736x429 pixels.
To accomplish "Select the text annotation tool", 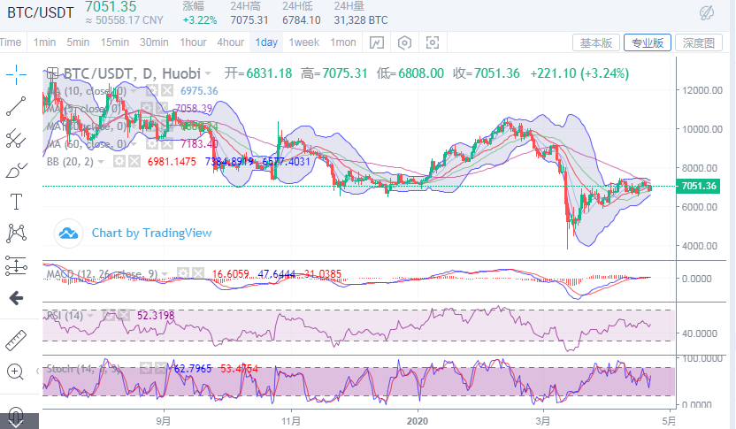I will tap(16, 202).
